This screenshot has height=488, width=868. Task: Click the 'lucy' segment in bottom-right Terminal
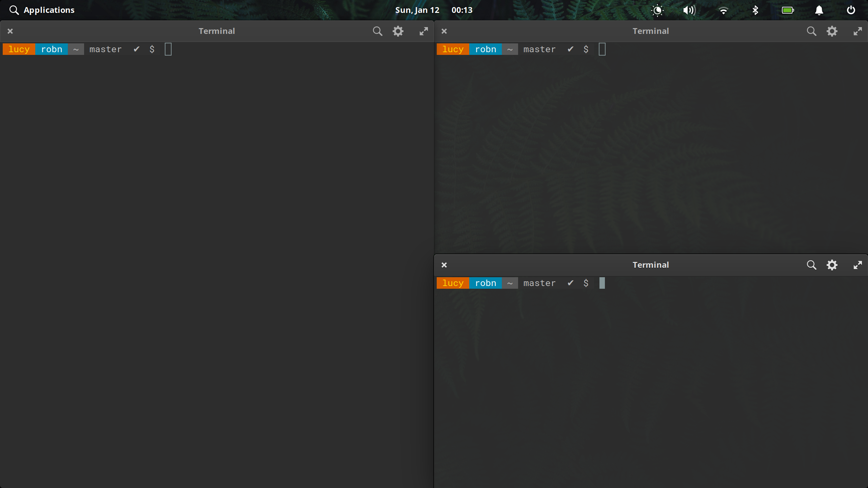tap(453, 283)
